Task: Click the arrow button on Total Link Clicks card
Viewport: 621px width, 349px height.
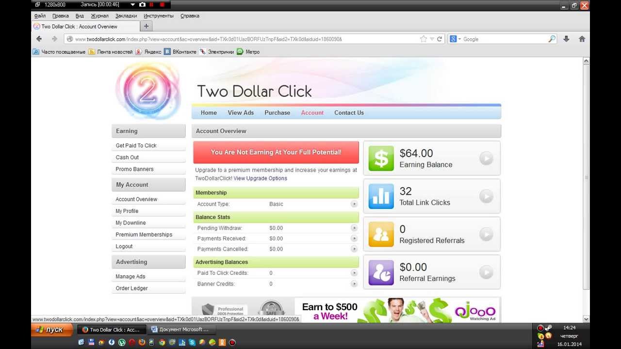Action: [x=486, y=196]
